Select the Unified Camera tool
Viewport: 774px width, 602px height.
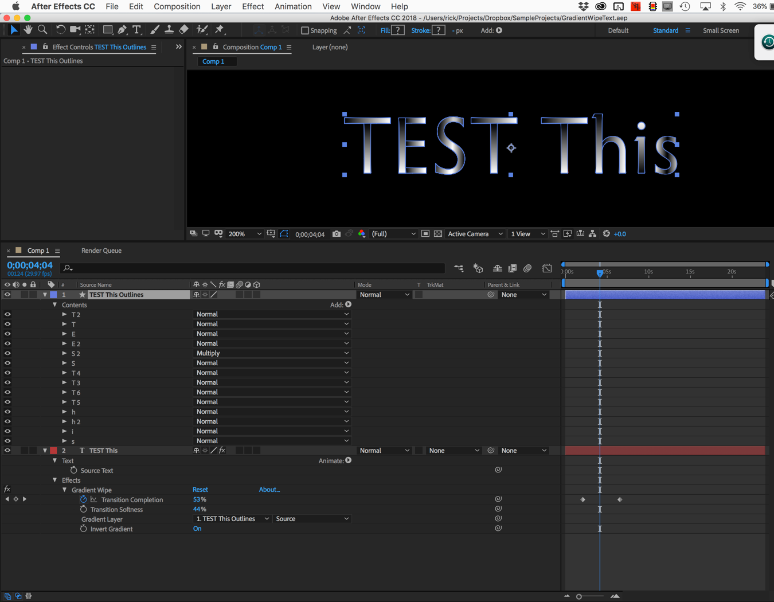pos(75,30)
